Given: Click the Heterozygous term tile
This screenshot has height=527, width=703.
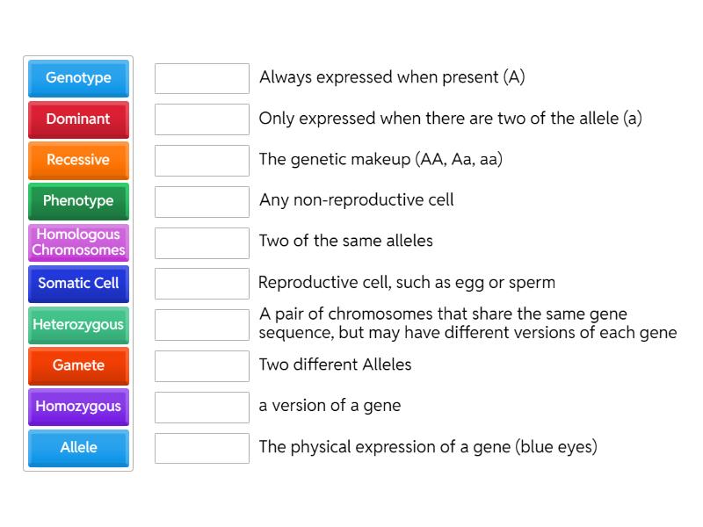Looking at the screenshot, I should 78,325.
